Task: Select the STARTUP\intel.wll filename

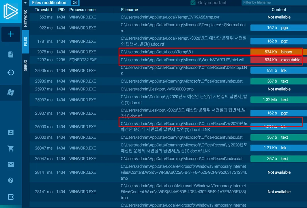Action: point(182,60)
